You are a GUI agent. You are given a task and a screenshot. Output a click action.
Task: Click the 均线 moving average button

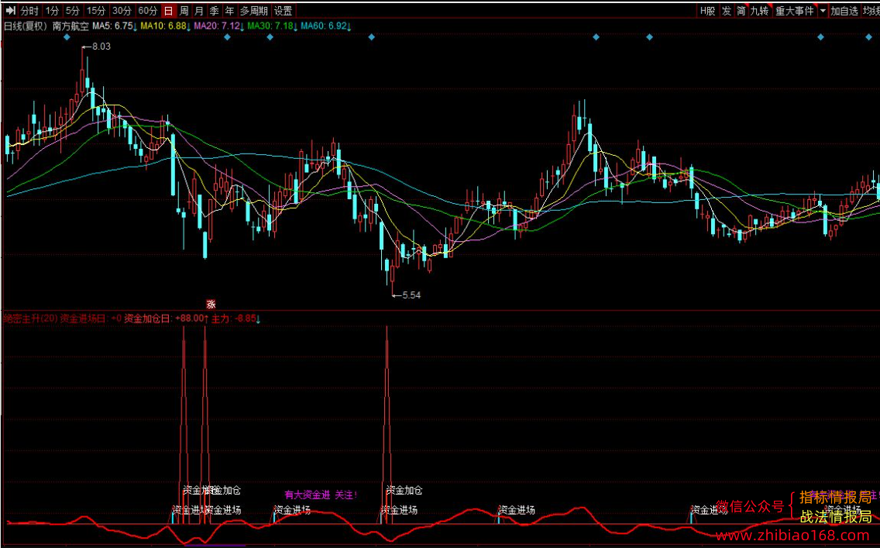point(871,11)
